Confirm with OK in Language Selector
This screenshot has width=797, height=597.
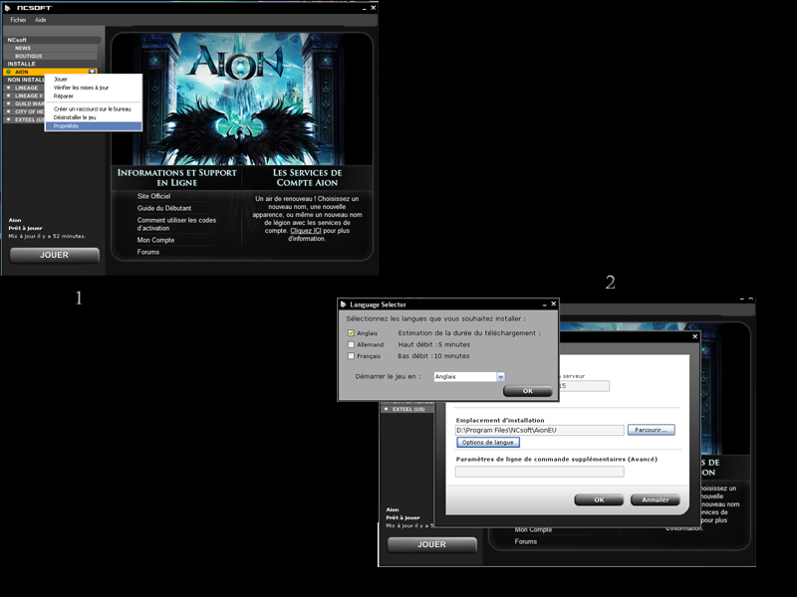[528, 391]
